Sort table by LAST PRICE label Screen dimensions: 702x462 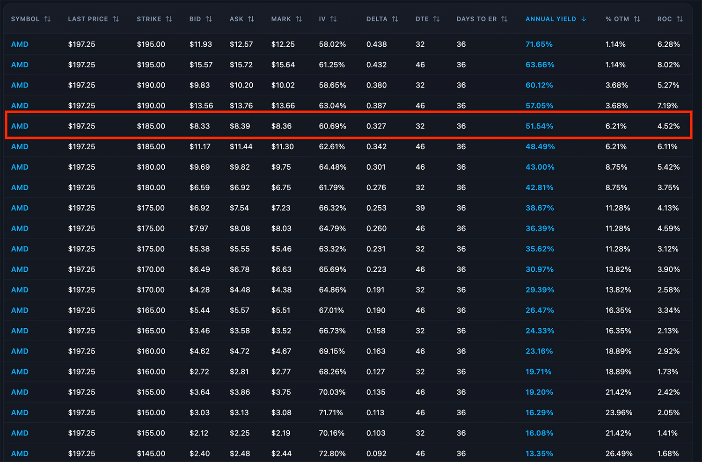click(x=88, y=19)
